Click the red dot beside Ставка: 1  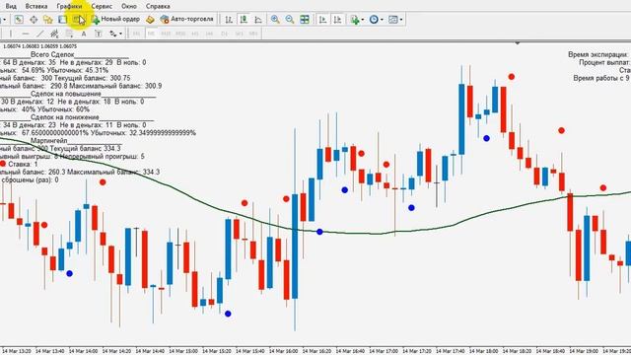3,164
